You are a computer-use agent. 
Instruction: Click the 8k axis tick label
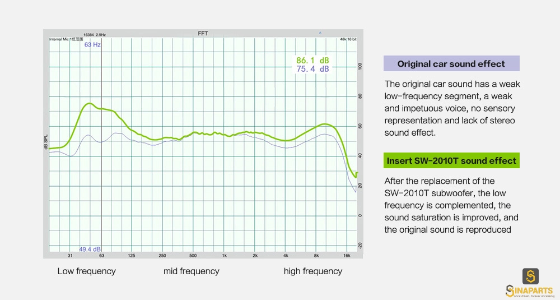coord(316,256)
